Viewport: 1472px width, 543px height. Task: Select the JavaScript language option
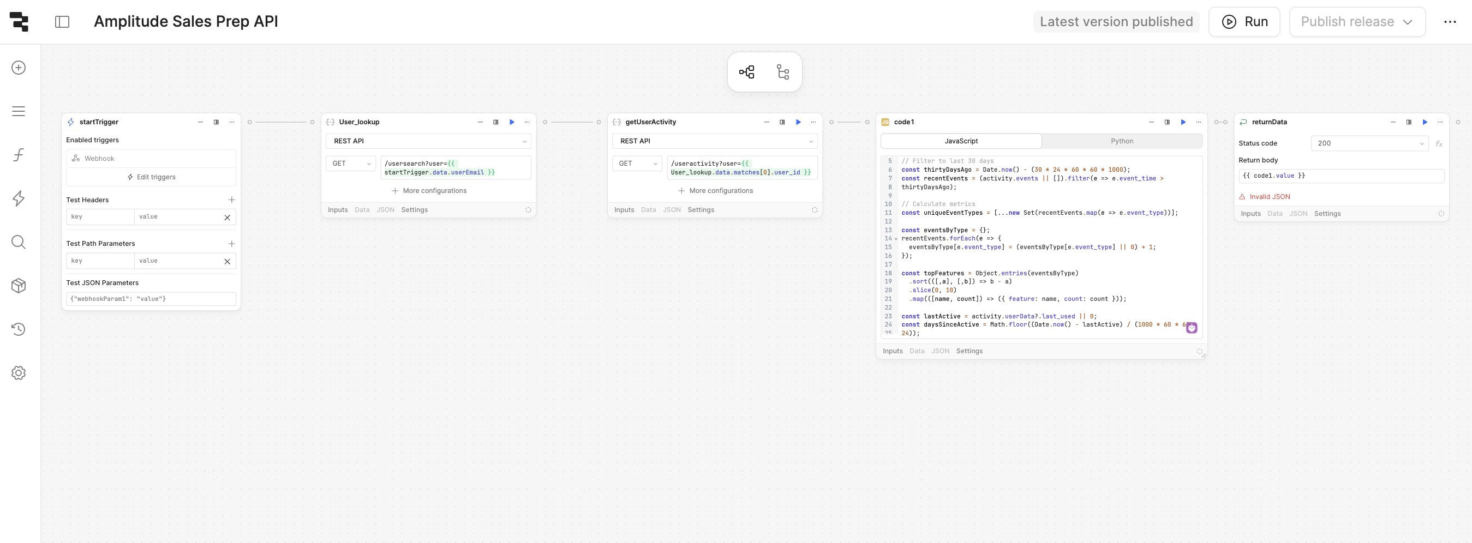pos(961,141)
